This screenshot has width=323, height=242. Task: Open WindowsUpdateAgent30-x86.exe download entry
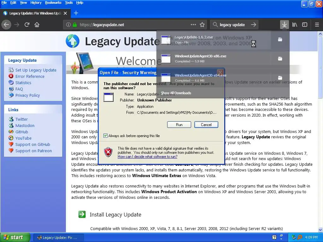click(214, 59)
